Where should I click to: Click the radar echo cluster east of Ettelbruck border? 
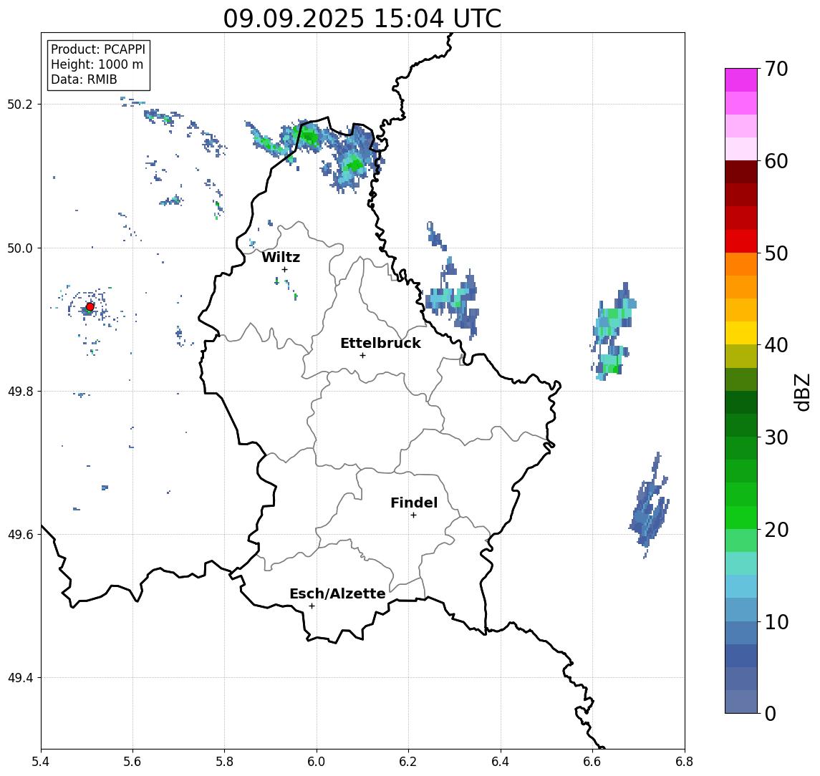pos(452,298)
